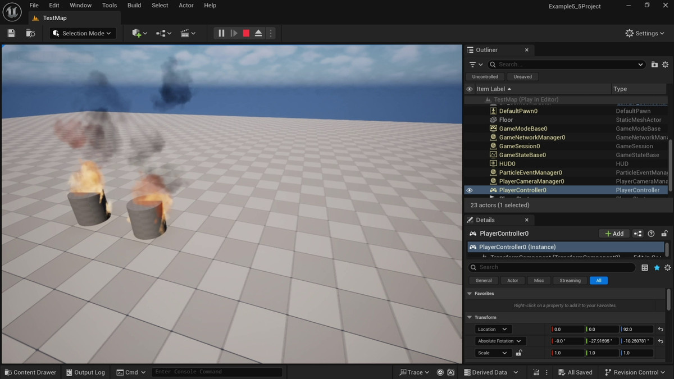674x379 pixels.
Task: Open the Select menu
Action: (160, 5)
